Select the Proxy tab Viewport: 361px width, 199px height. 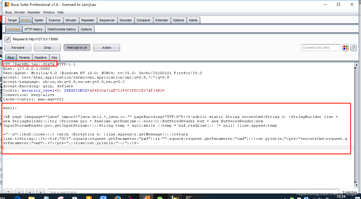(25, 20)
